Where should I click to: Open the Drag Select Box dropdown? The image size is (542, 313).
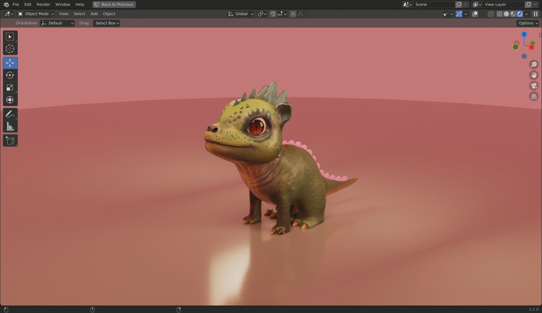coord(106,23)
